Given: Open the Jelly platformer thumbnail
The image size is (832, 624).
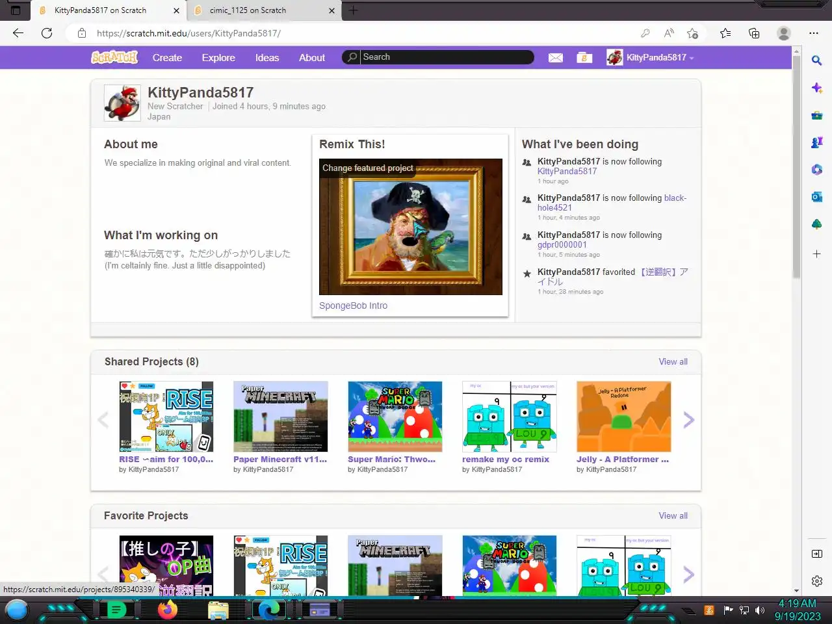Looking at the screenshot, I should 624,417.
